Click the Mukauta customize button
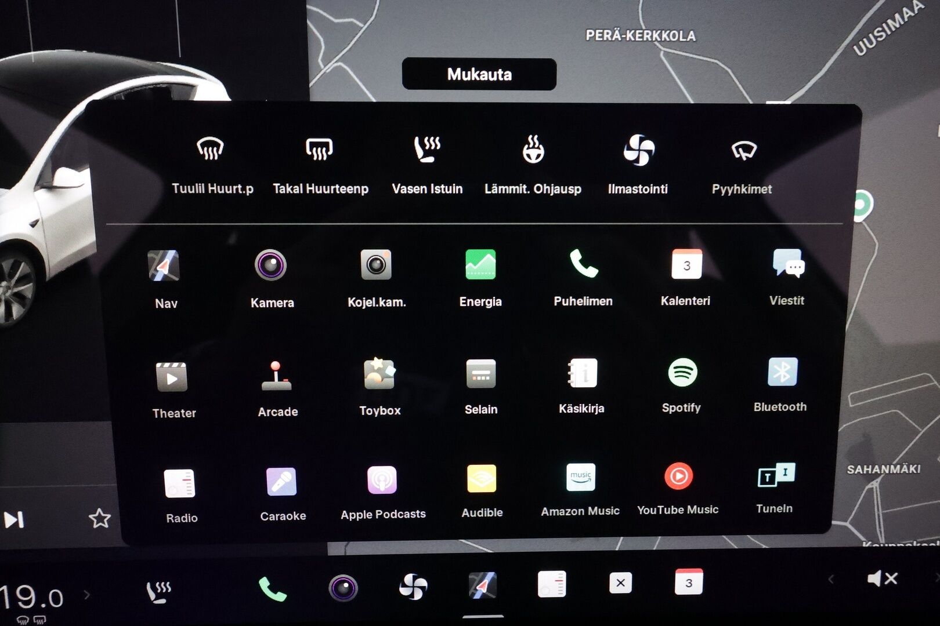940x626 pixels. [x=479, y=74]
